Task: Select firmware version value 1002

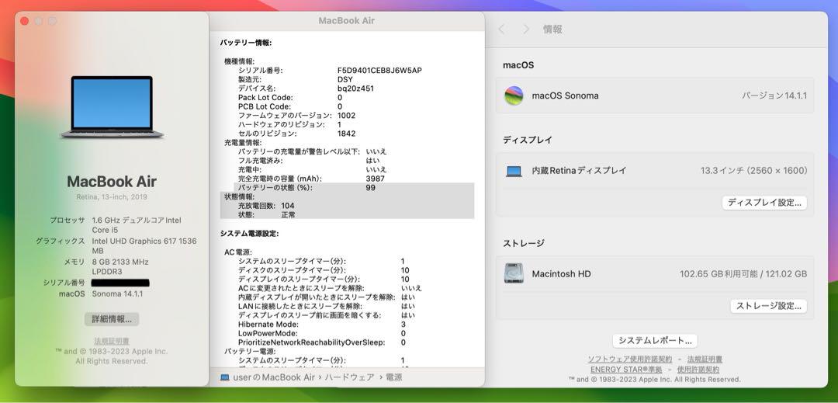Action: (x=346, y=116)
